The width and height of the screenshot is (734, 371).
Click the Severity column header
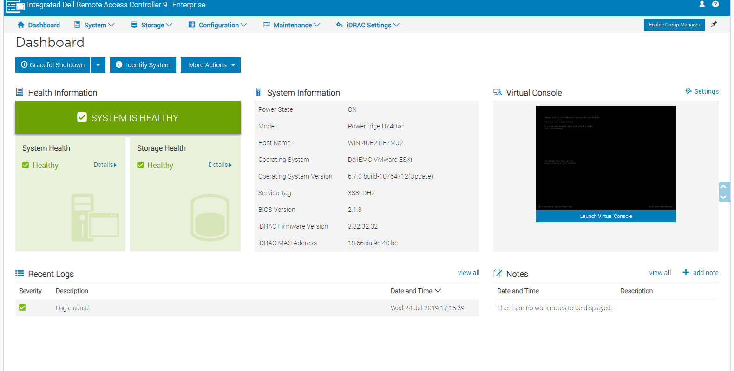[30, 291]
